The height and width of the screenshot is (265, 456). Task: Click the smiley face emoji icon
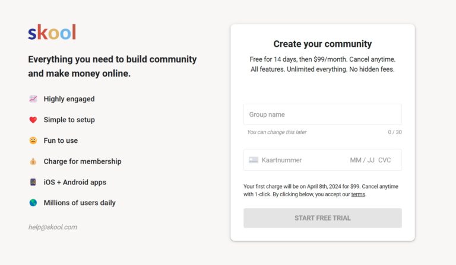(x=33, y=141)
